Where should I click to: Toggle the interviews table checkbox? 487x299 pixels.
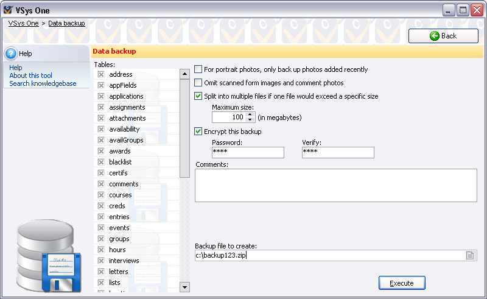point(101,261)
